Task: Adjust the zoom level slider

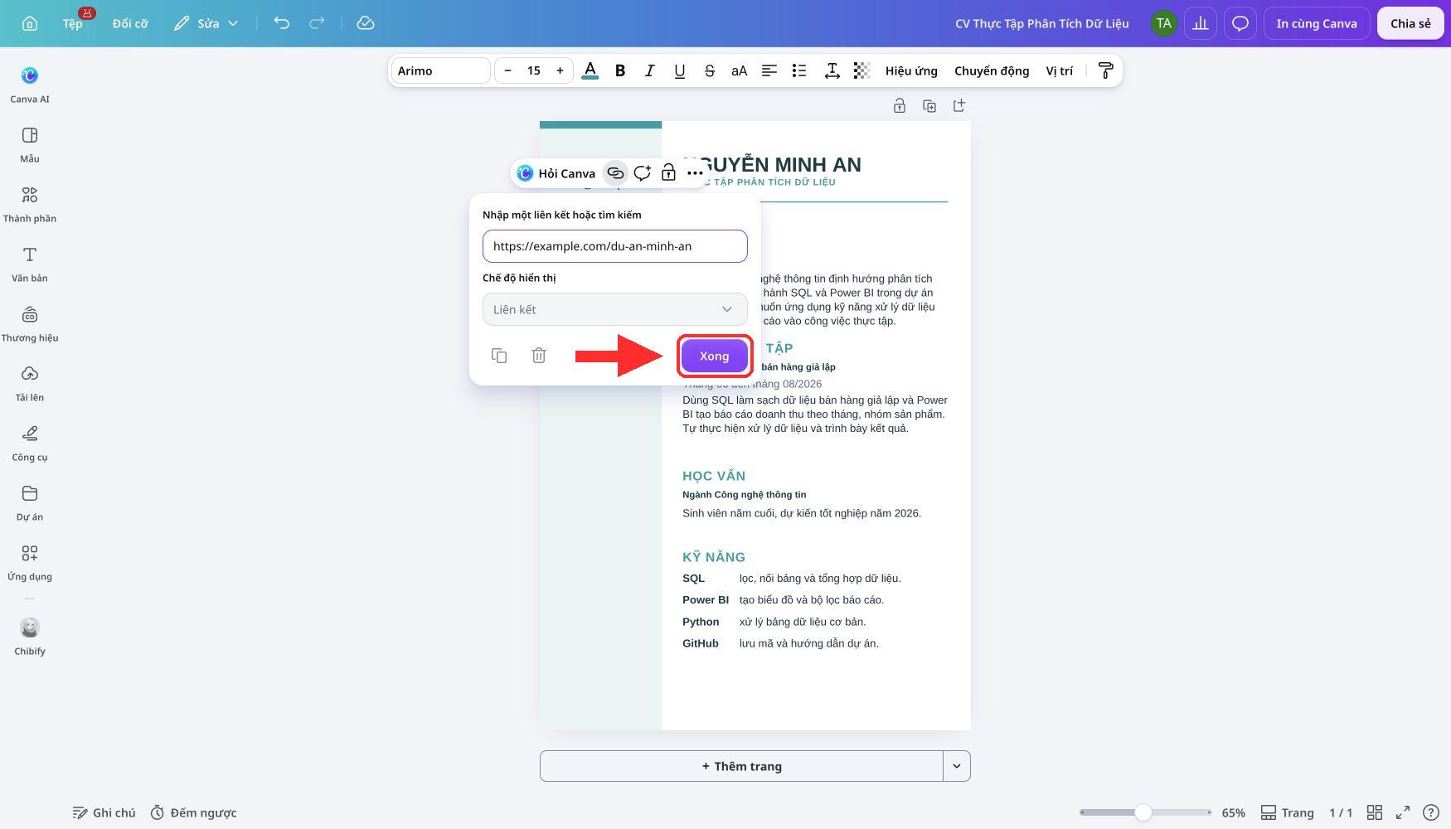Action: coord(1145,812)
